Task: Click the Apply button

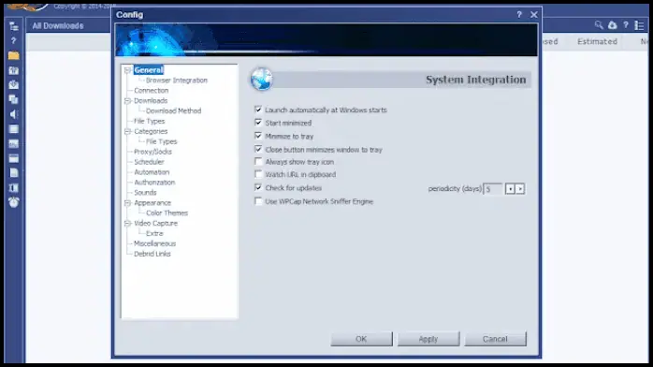Action: click(x=428, y=339)
